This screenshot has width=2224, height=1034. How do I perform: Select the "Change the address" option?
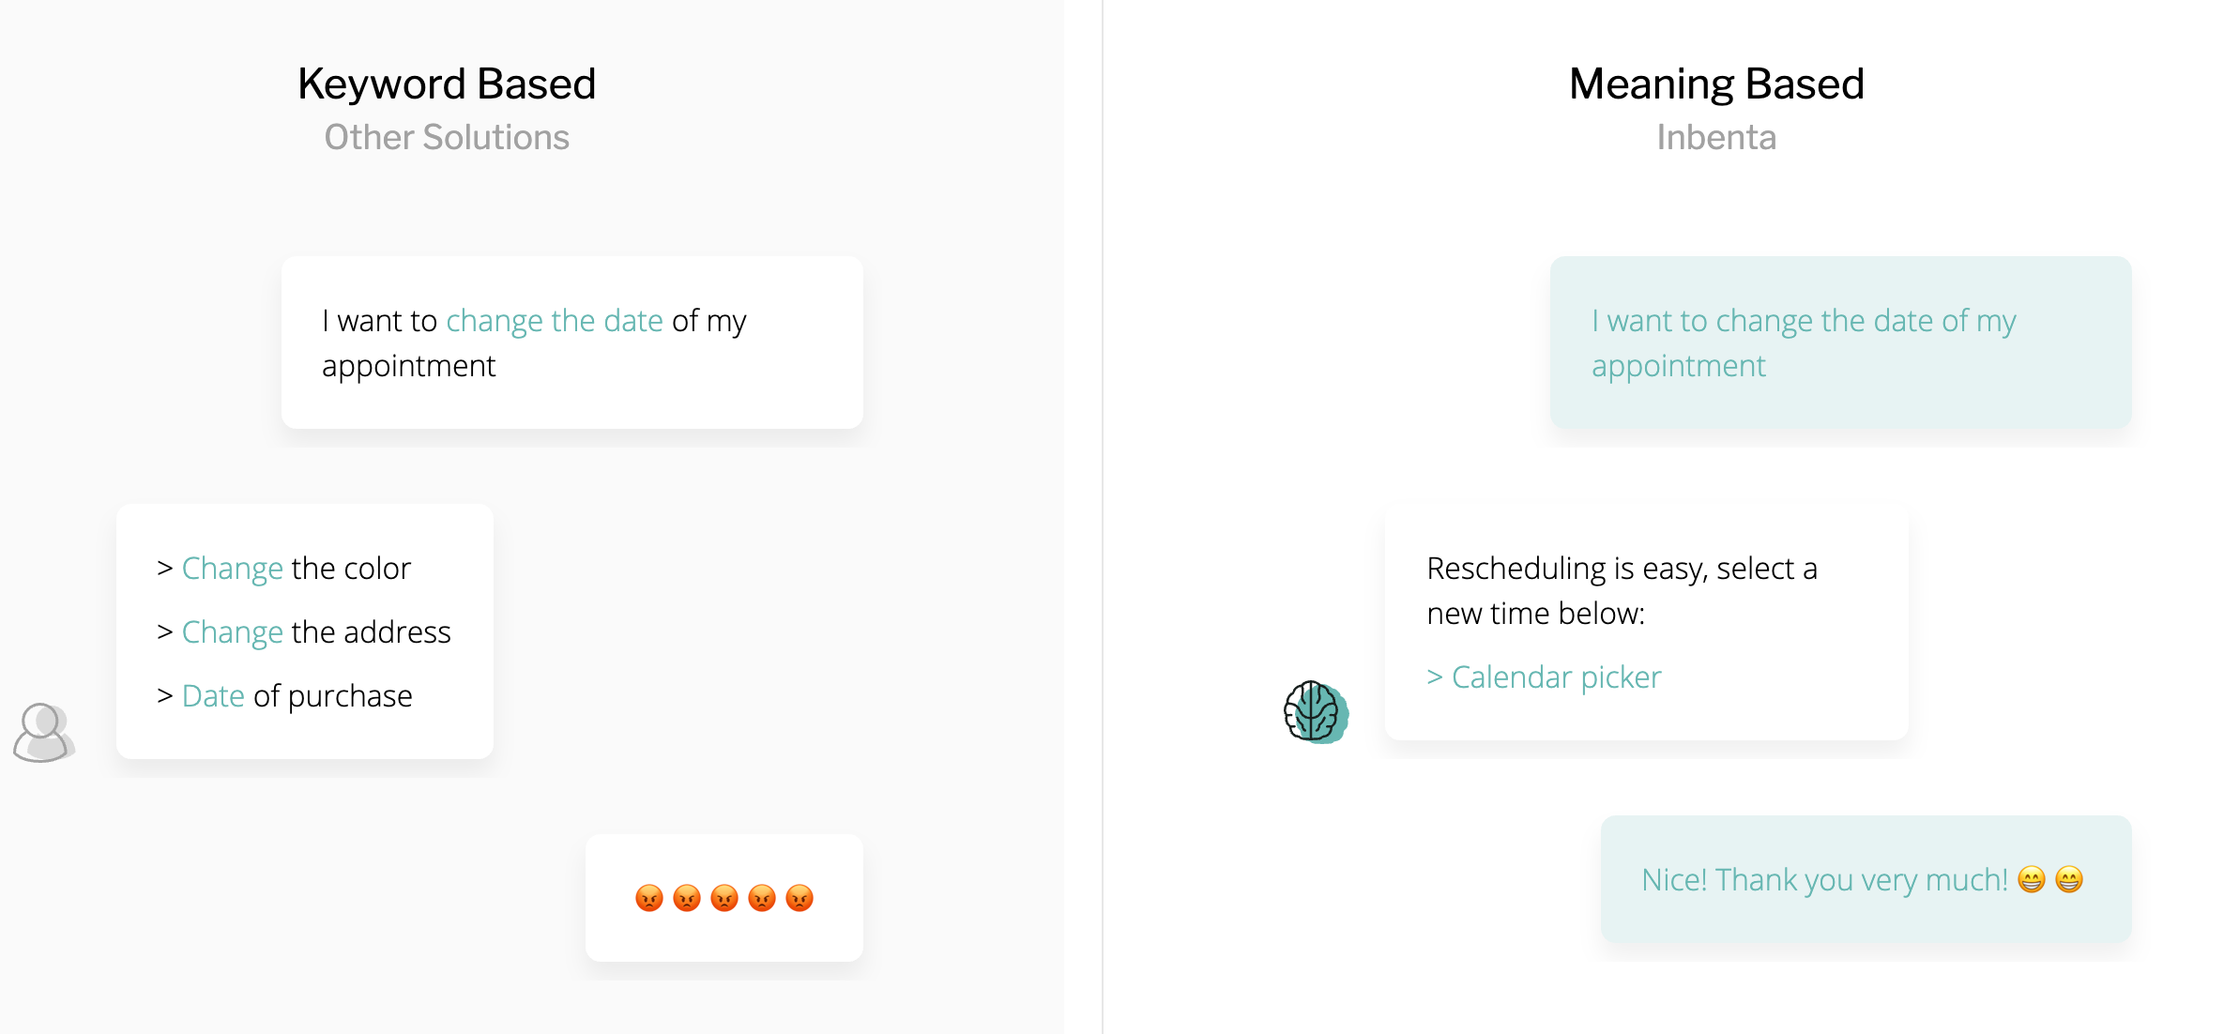[315, 632]
